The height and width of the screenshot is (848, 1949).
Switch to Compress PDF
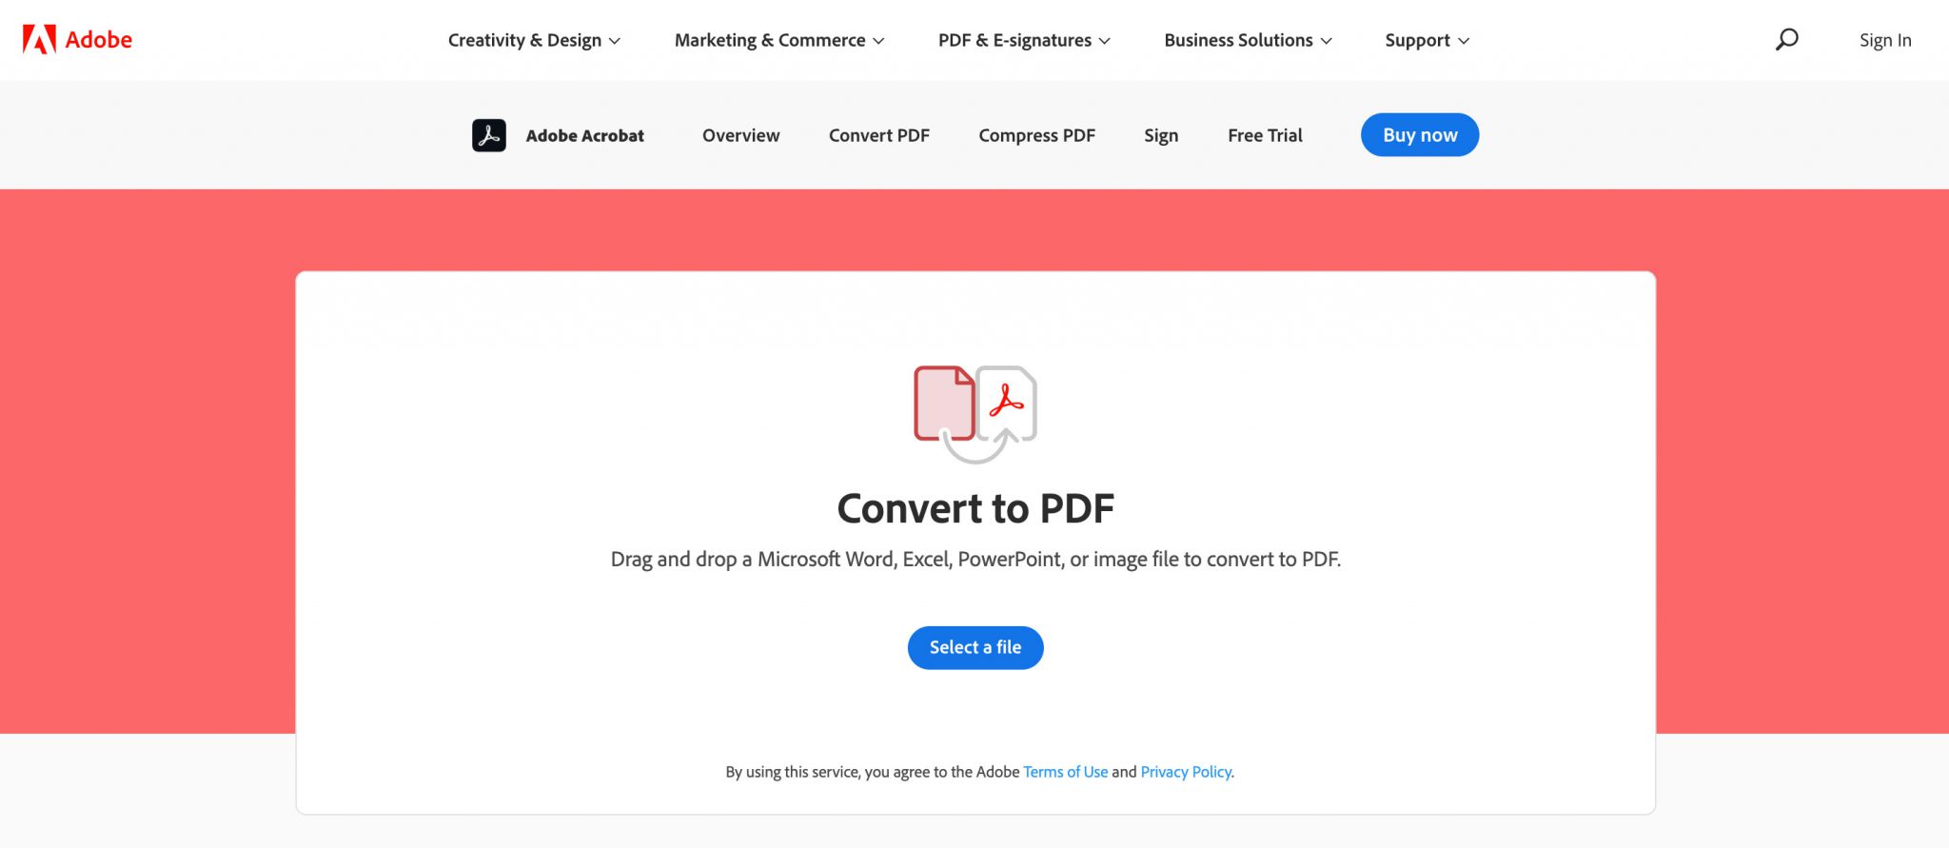tap(1036, 135)
